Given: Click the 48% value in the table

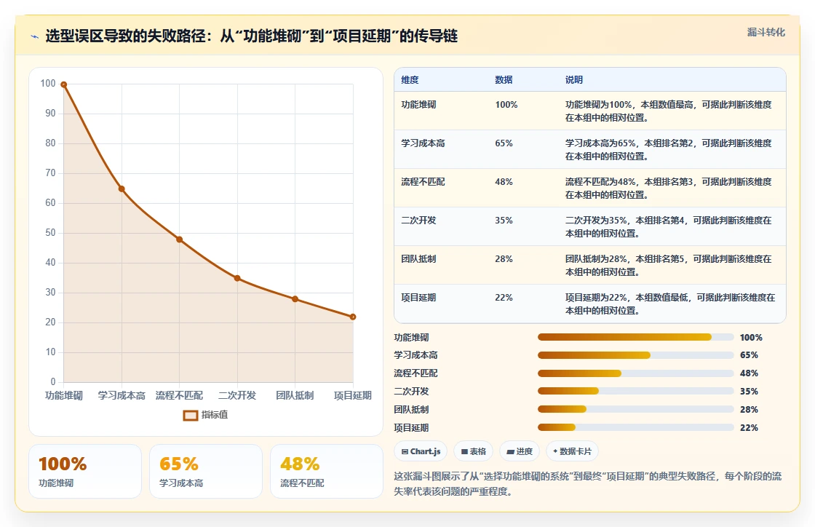Looking at the screenshot, I should click(504, 182).
